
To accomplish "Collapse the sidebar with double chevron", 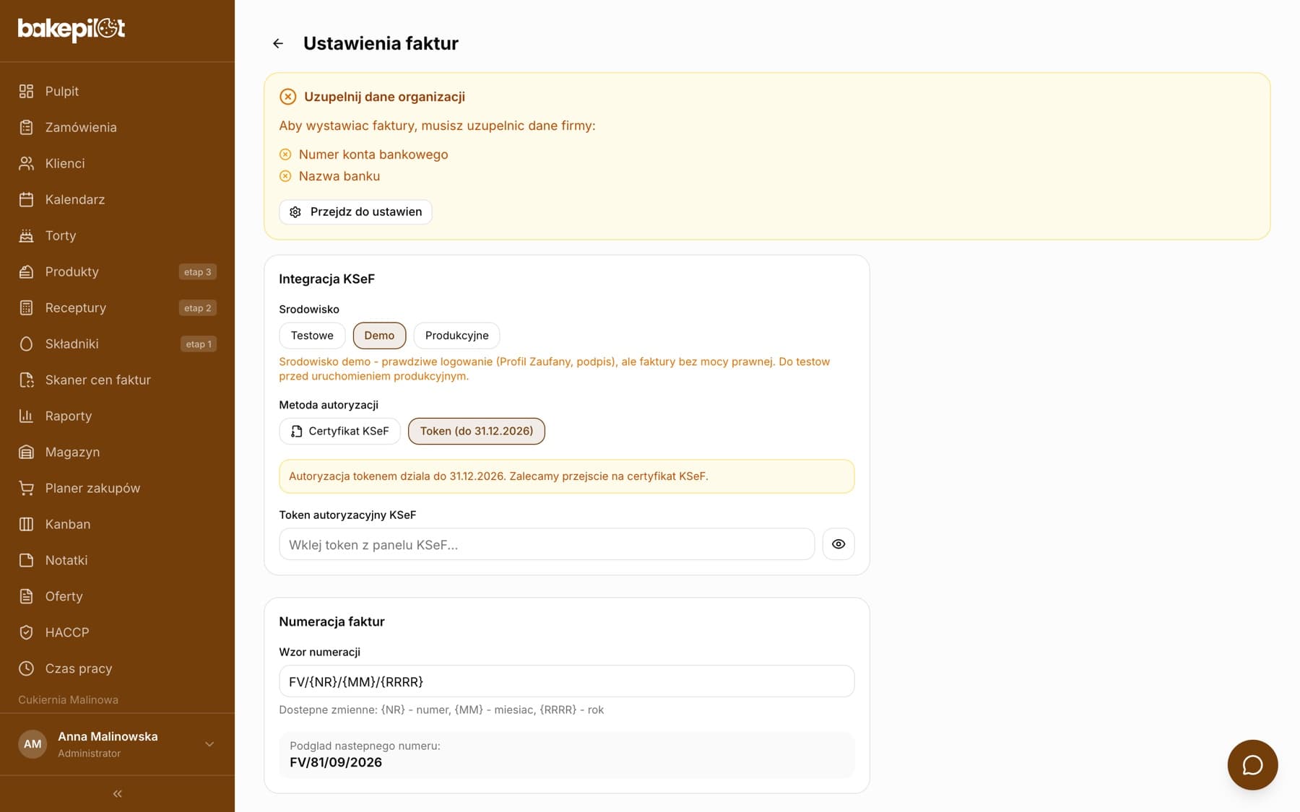I will 117,793.
